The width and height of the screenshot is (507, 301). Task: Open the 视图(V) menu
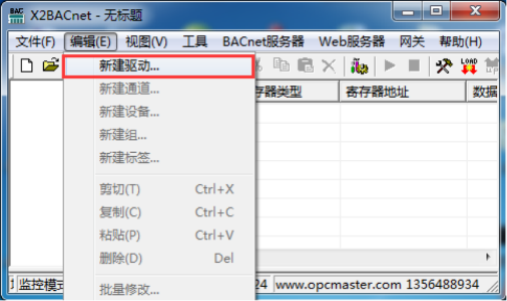(x=146, y=42)
